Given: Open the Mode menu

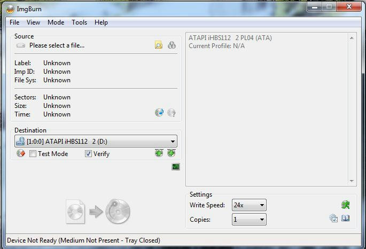Looking at the screenshot, I should click(56, 22).
